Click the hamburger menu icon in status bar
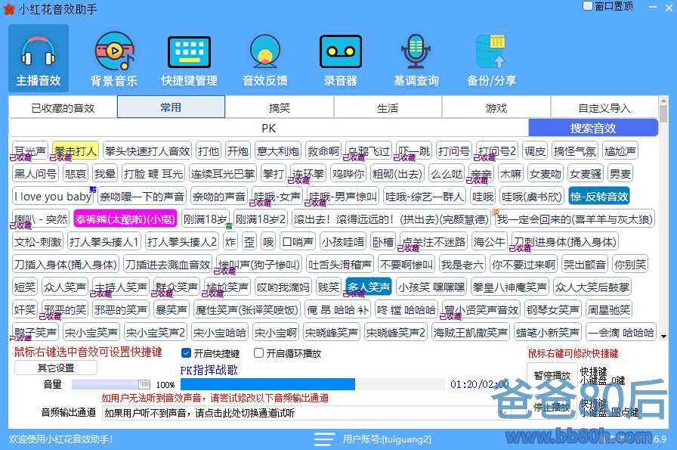677x450 pixels. (324, 439)
